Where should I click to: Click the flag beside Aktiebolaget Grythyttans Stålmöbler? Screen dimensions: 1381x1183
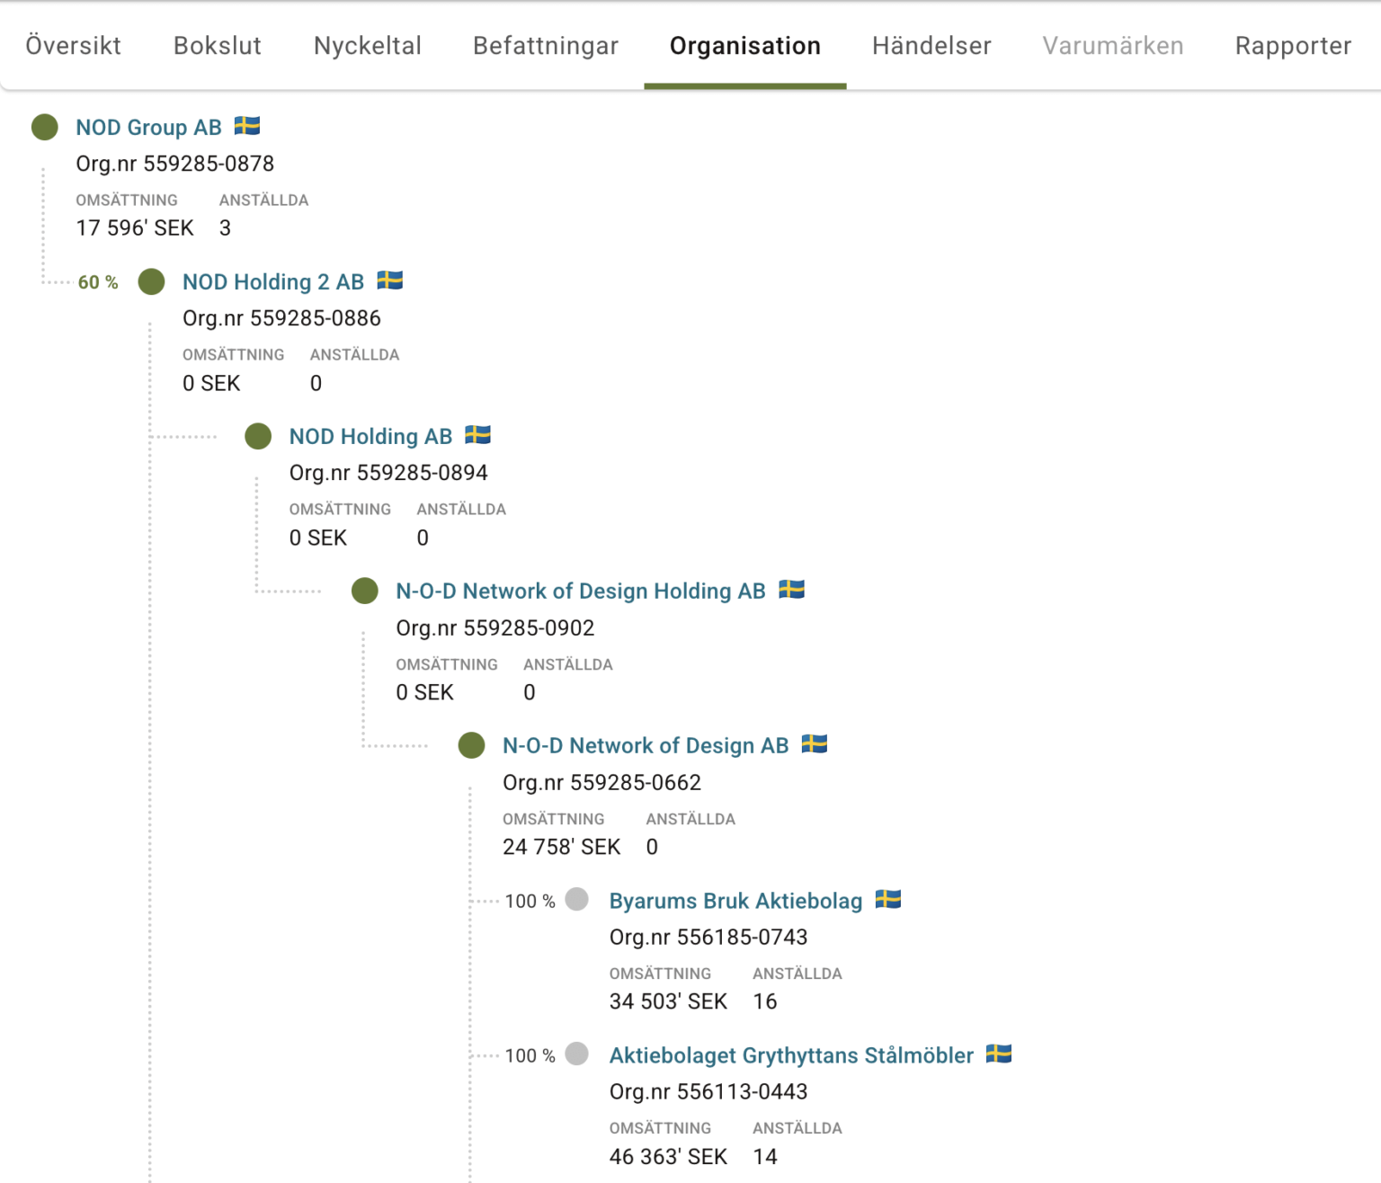click(x=999, y=1054)
